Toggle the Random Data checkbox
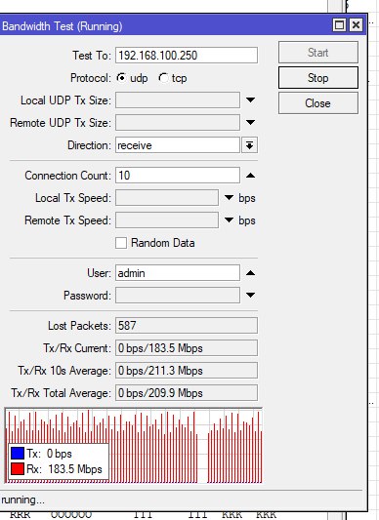379x520 pixels. 121,243
